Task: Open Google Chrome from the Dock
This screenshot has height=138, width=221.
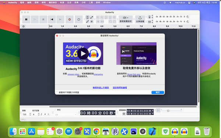Action: click(x=97, y=131)
